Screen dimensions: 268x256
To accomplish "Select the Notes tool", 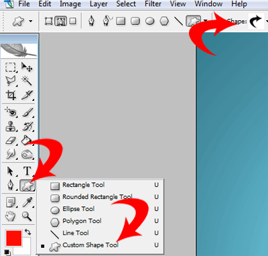I will pos(11,202).
